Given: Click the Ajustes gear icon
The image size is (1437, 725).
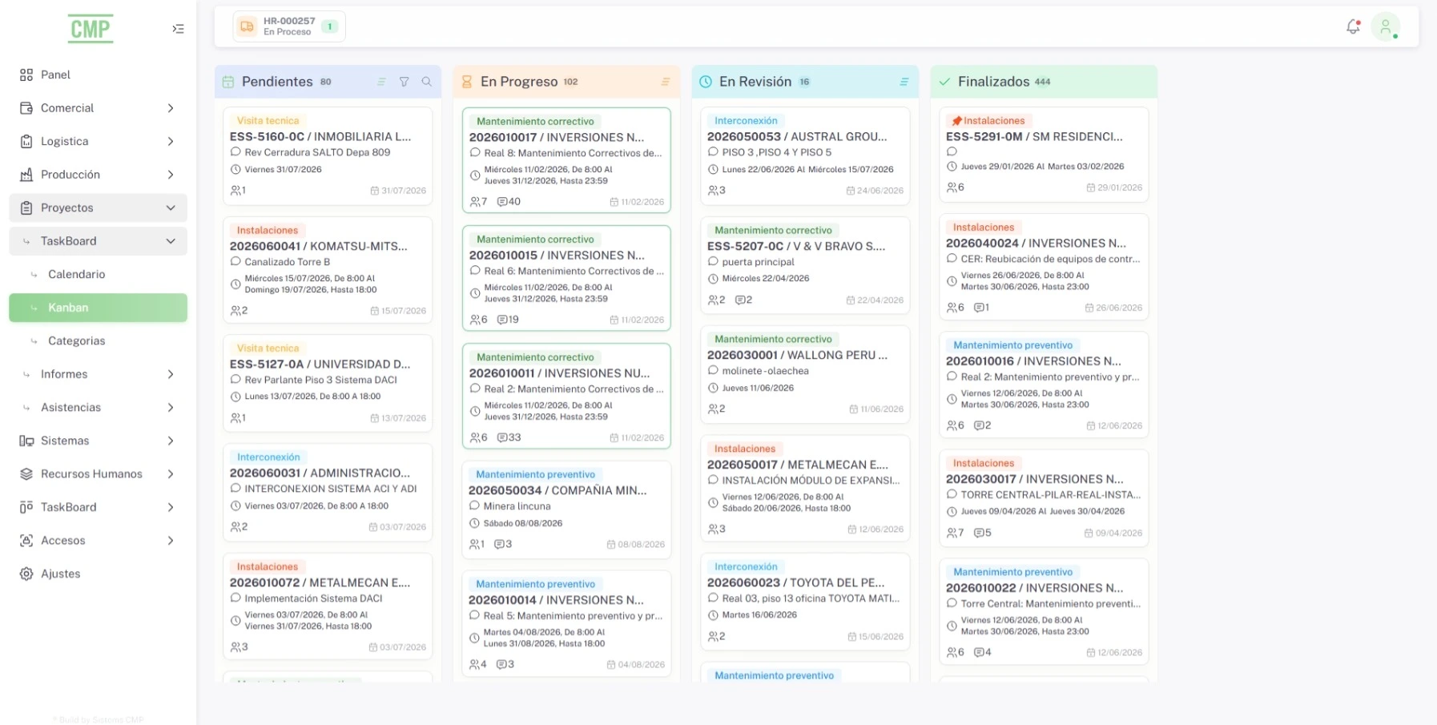Looking at the screenshot, I should 26,574.
